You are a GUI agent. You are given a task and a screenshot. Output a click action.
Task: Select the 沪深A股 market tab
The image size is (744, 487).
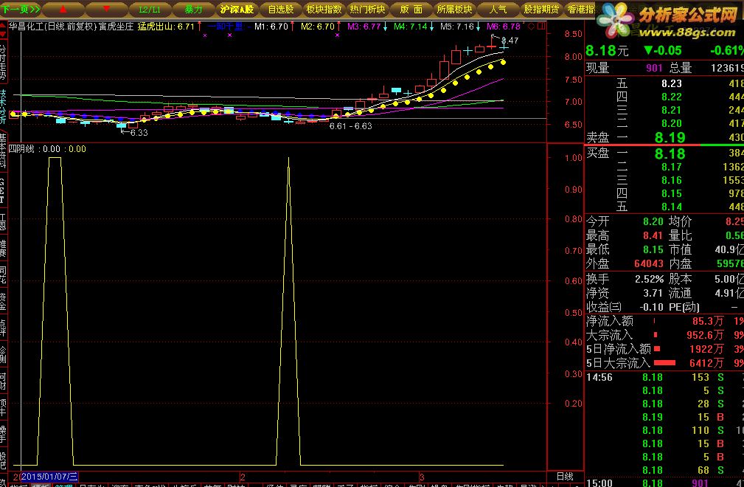237,10
